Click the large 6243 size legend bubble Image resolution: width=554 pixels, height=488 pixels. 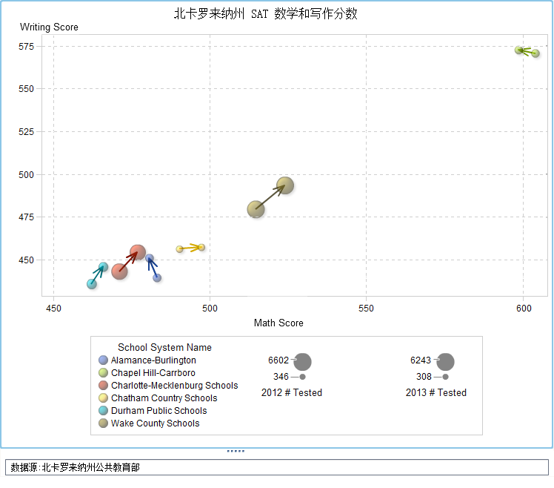[x=445, y=362]
